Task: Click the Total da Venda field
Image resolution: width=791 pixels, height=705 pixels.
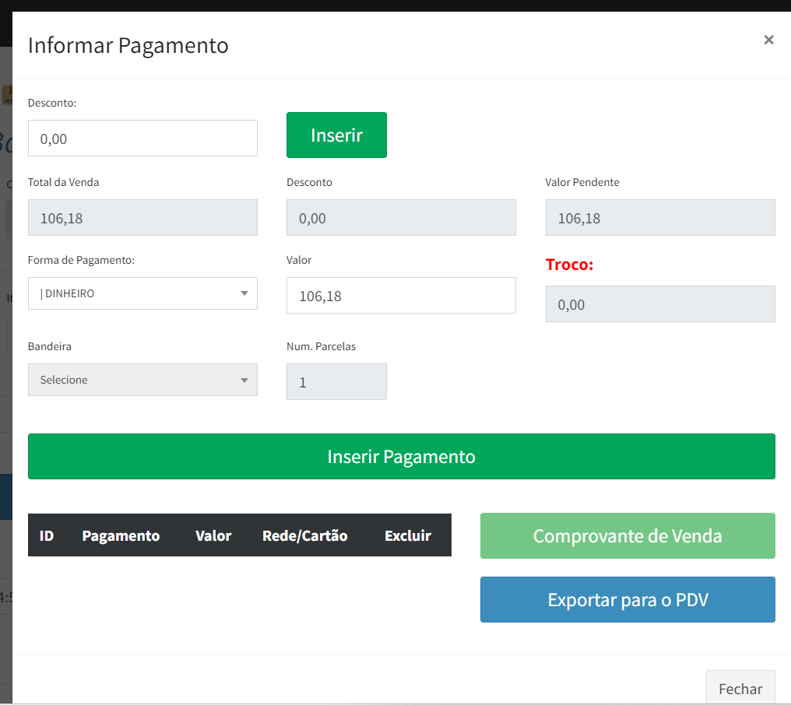Action: tap(142, 218)
